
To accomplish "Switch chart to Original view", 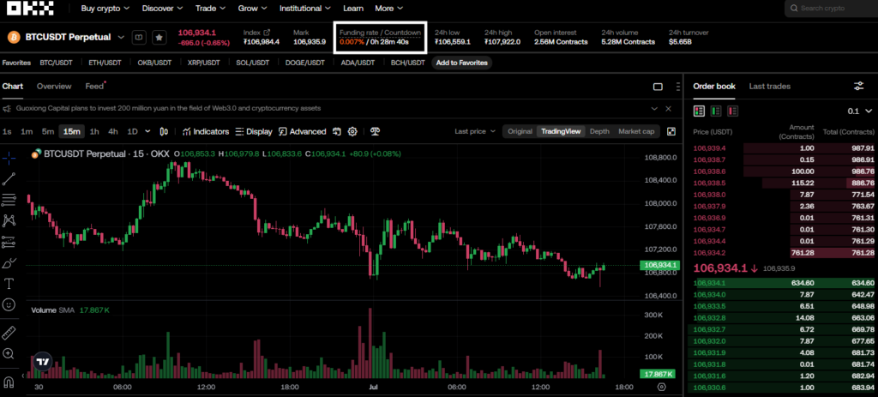I will click(x=520, y=131).
